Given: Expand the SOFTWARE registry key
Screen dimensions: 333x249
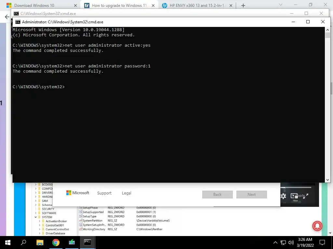Looking at the screenshot, I should (x=36, y=213).
